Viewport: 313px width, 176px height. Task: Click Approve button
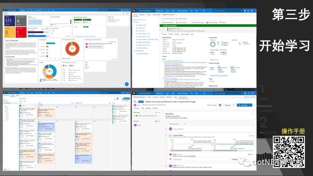pyautogui.click(x=228, y=105)
